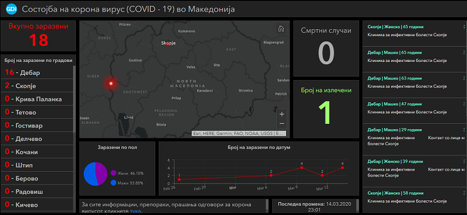Zoom out the map with minus button

tap(282, 123)
